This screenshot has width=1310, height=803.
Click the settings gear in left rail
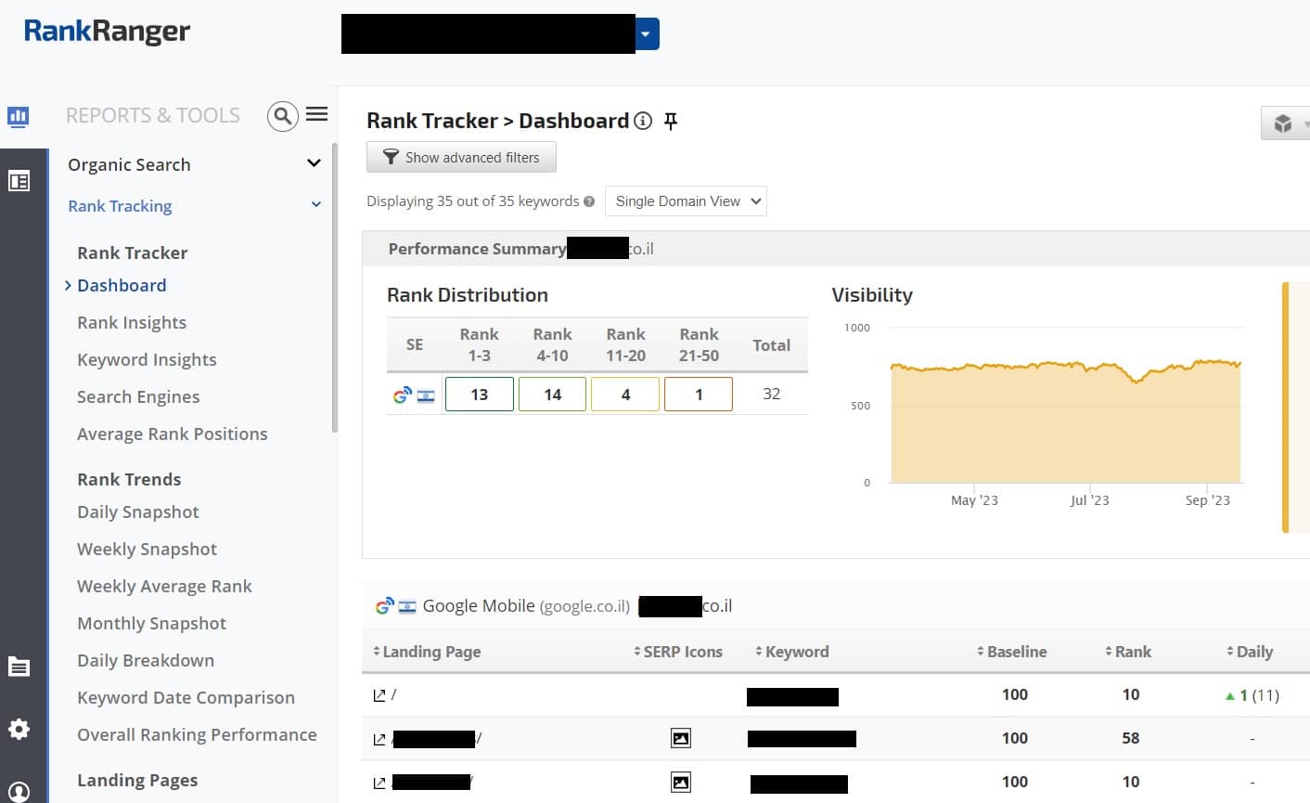[19, 729]
